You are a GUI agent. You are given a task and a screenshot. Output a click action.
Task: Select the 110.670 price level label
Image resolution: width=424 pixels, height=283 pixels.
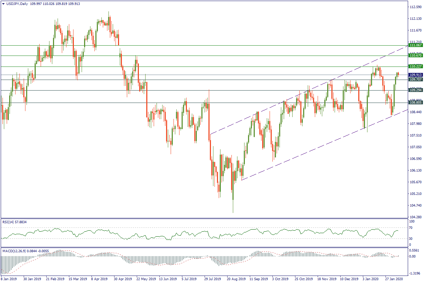(x=416, y=56)
